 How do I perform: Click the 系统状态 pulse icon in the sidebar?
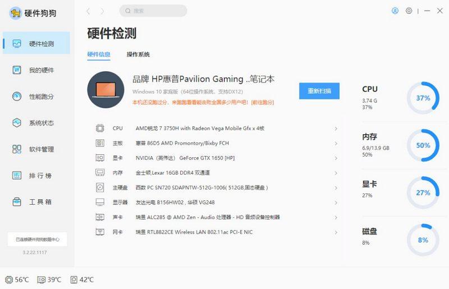coord(17,122)
